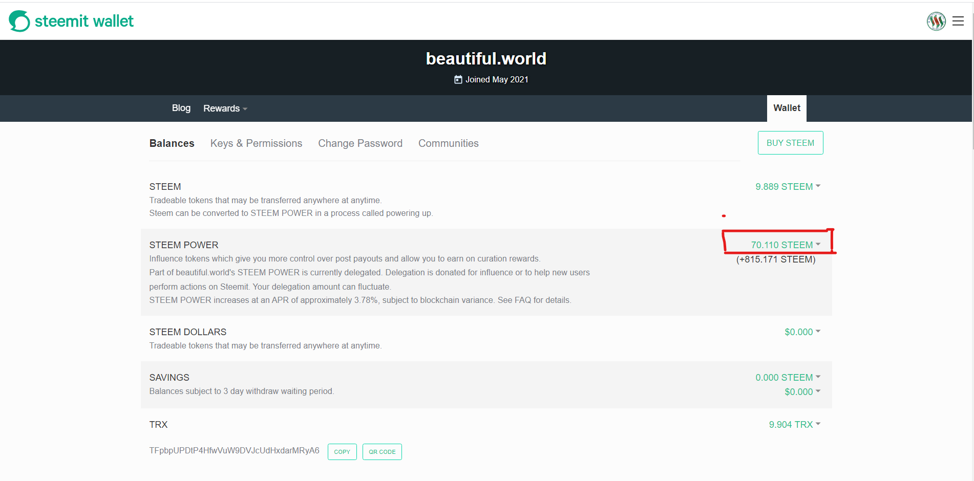Expand the 70.110 STEEM power dropdown
974x481 pixels.
[786, 245]
